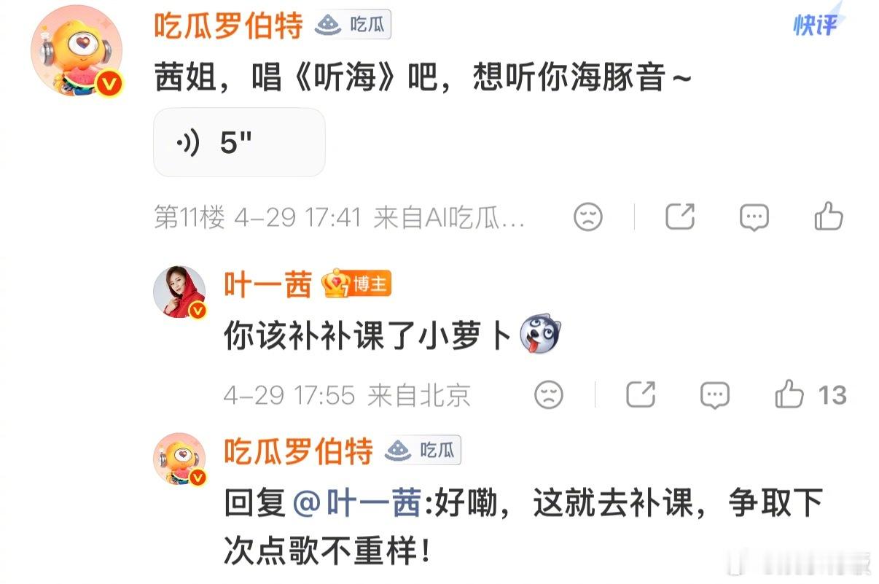Tap the 吃瓜 badge beside top username

click(353, 26)
